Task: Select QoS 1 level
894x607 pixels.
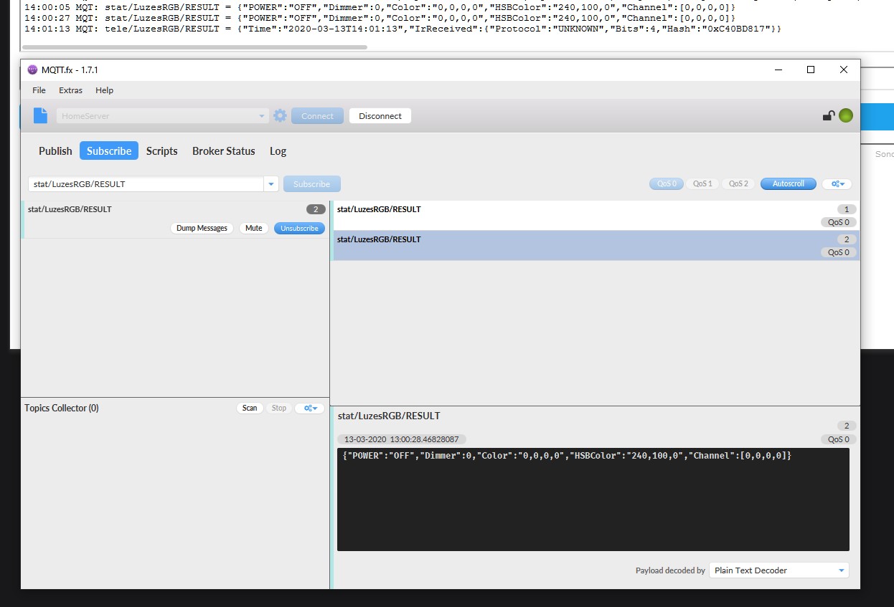Action: click(x=702, y=184)
